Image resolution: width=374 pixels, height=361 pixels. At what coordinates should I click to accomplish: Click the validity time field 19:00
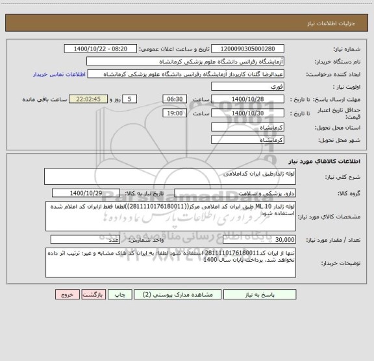(175, 113)
